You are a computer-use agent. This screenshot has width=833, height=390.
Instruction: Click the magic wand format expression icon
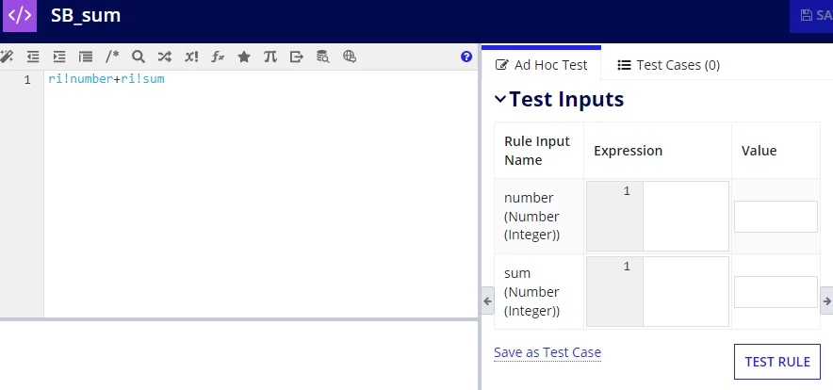point(7,57)
